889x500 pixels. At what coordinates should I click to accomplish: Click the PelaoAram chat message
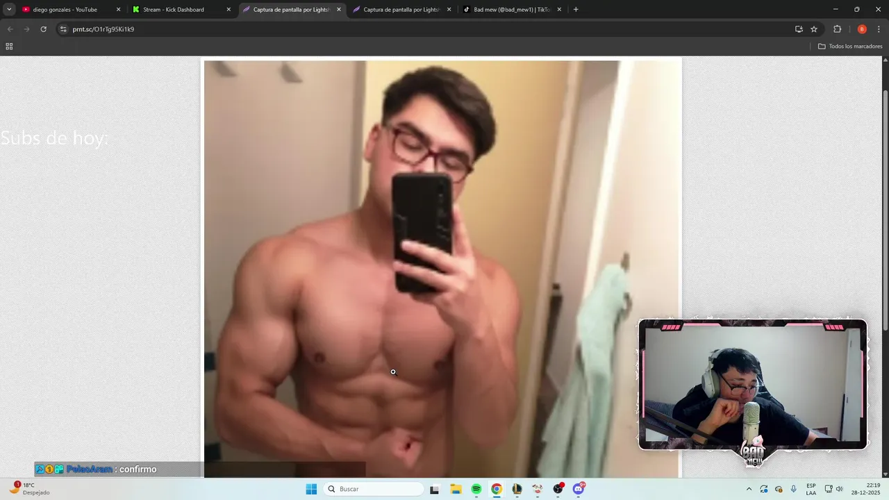(97, 469)
